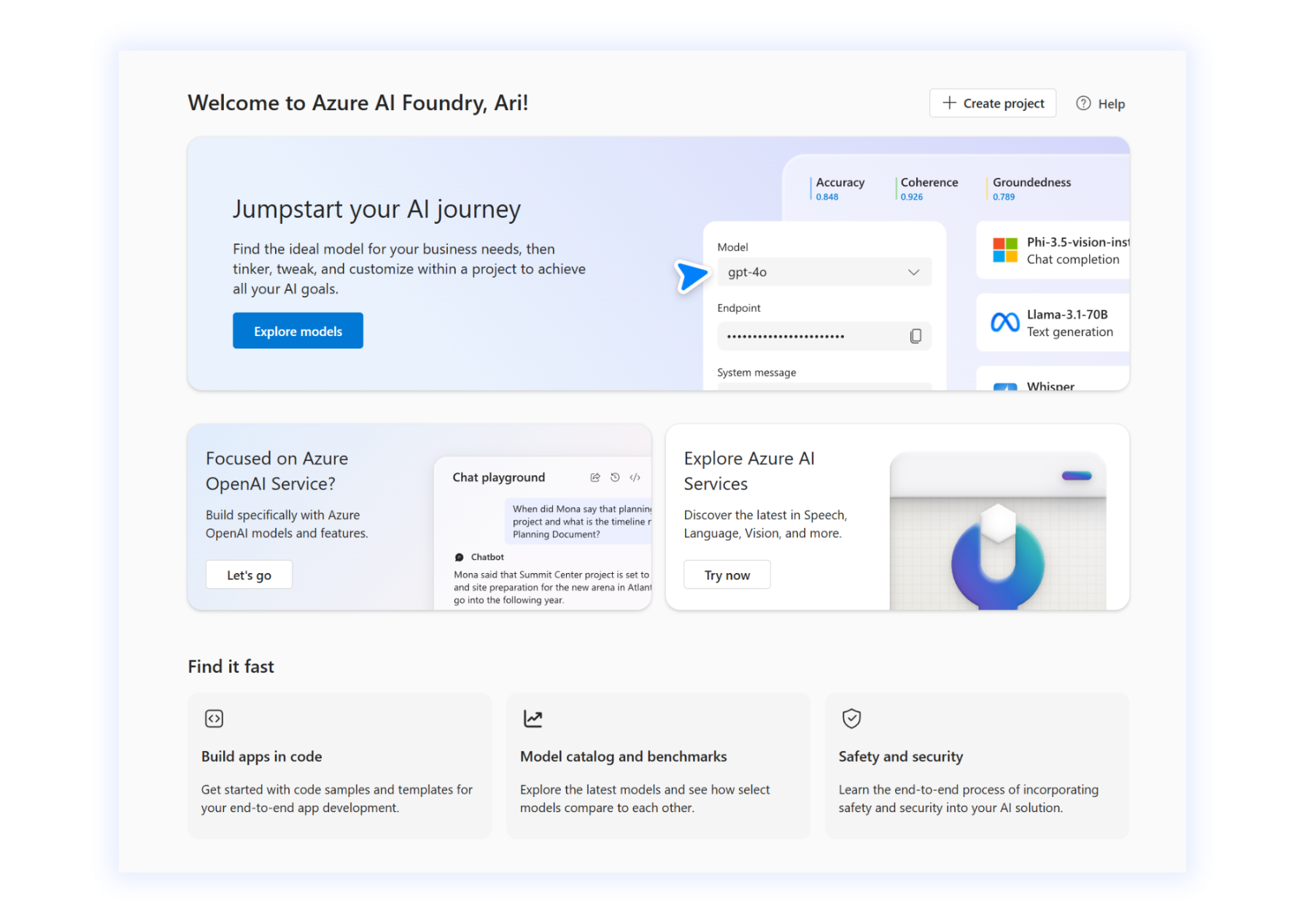The height and width of the screenshot is (923, 1305).
Task: Click the chart icon above Model catalog and benchmarks
Action: point(533,718)
